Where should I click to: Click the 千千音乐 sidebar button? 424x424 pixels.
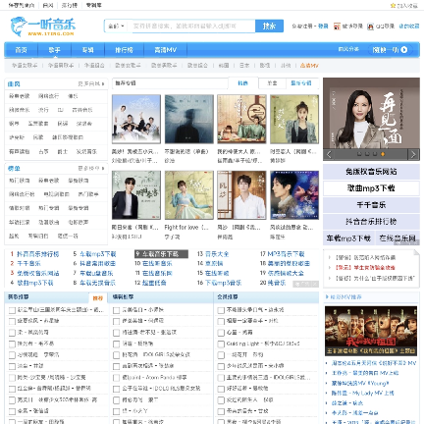371,205
